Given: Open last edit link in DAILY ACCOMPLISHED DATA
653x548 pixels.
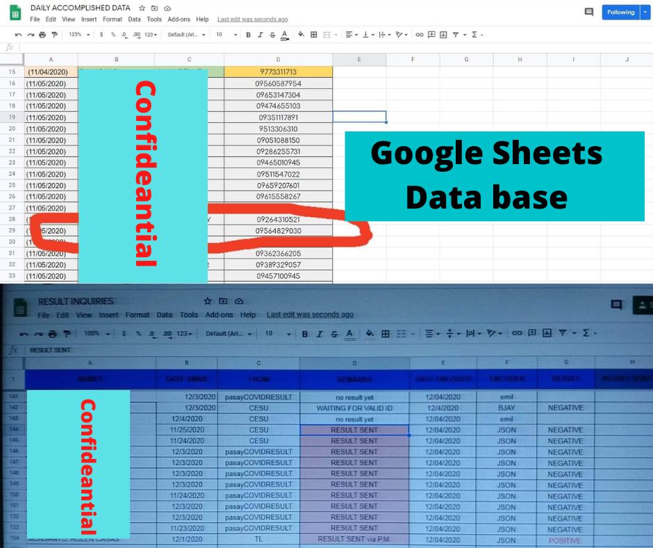Looking at the screenshot, I should [252, 19].
